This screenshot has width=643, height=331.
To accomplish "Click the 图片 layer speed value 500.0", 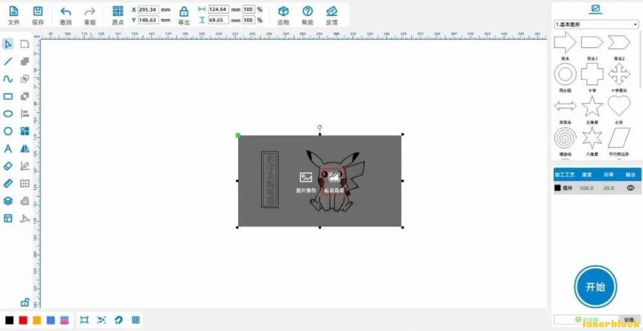I will point(586,188).
